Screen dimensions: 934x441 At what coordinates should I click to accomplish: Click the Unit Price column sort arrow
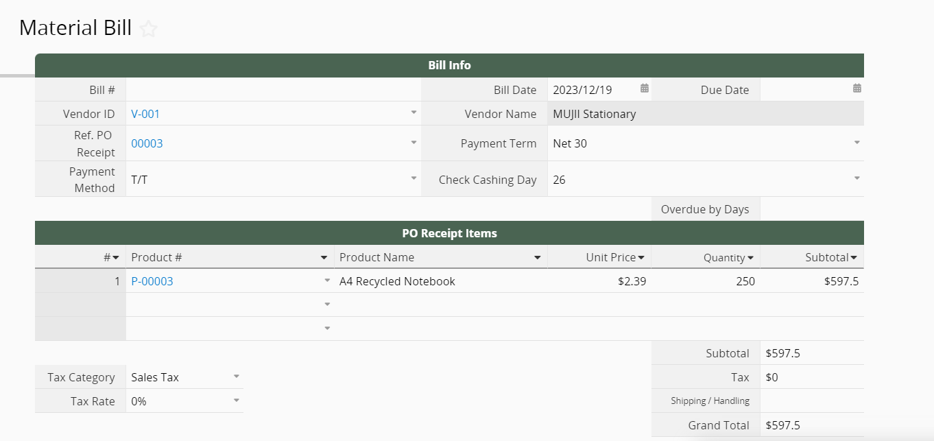click(641, 258)
